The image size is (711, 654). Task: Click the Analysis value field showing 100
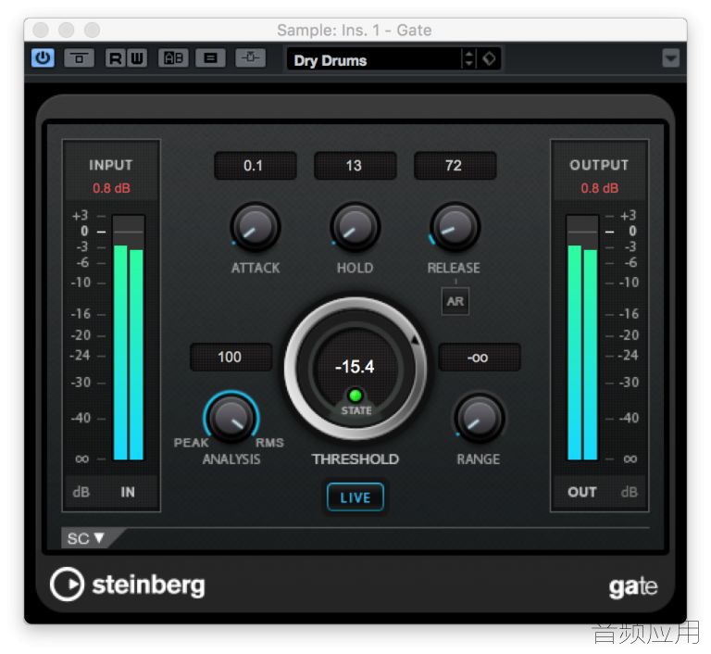(x=231, y=358)
